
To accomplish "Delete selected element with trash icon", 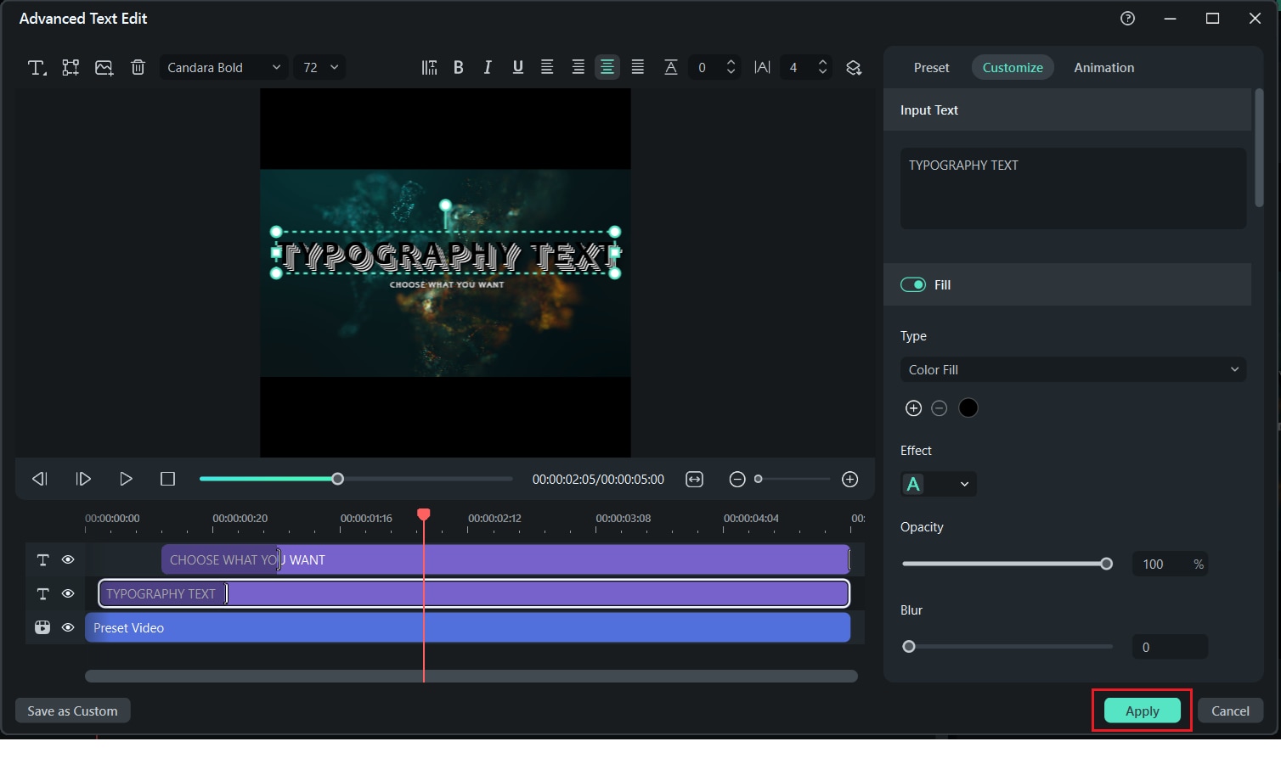I will (138, 67).
